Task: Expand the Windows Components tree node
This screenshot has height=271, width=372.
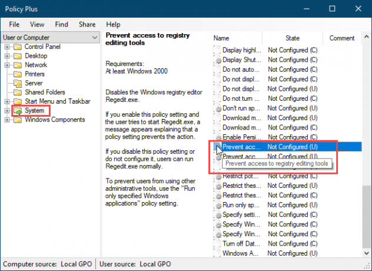Action: click(x=7, y=120)
